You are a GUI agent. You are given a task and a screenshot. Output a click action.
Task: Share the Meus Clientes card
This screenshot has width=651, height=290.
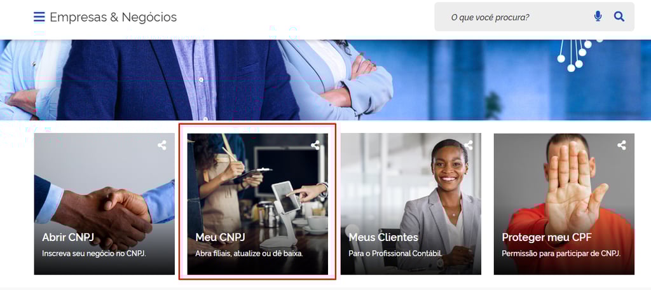tap(469, 146)
